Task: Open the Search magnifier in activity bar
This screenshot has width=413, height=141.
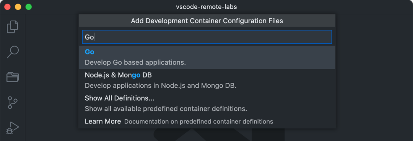Action: pos(12,52)
